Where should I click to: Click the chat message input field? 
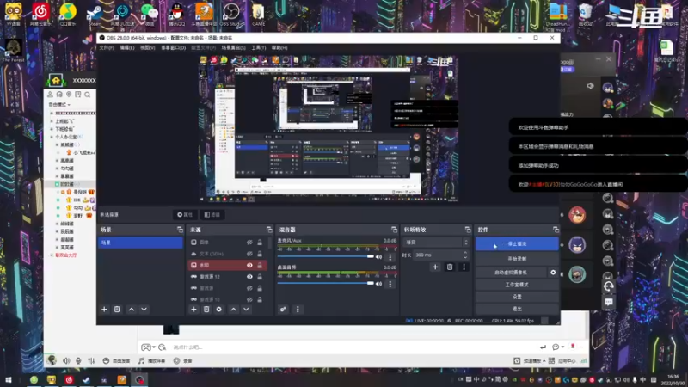353,347
